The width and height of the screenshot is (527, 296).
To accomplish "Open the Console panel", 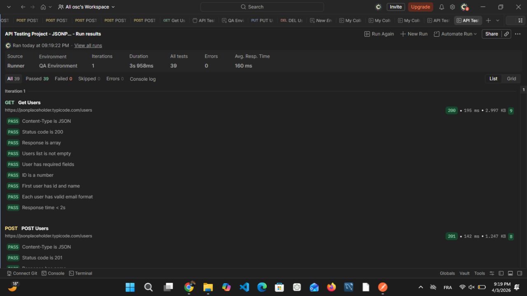I will tap(53, 273).
